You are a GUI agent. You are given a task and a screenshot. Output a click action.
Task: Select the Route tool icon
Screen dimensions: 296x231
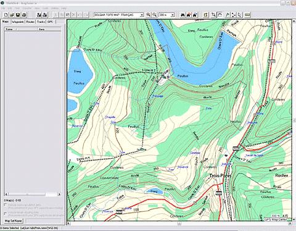point(234,15)
